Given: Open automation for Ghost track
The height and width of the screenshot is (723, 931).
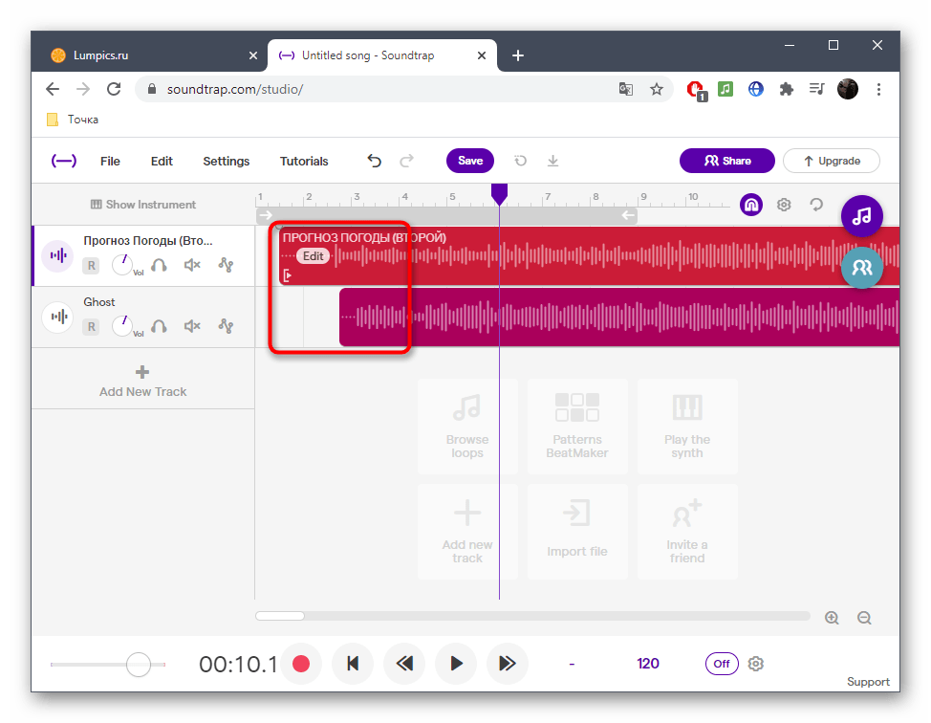Looking at the screenshot, I should 226,326.
